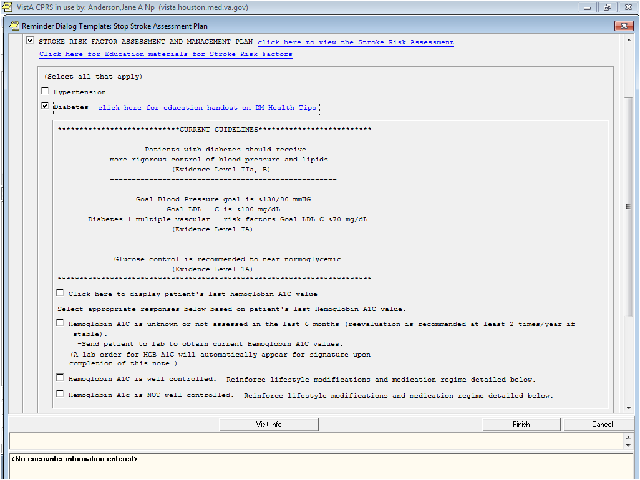This screenshot has height=480, width=640.
Task: Click the dialog's vertical scrollbar thumb
Action: [628, 207]
